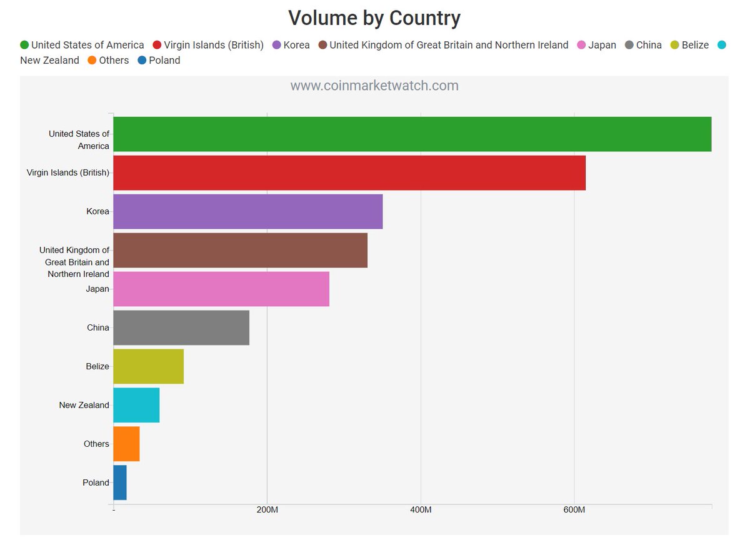Image resolution: width=750 pixels, height=560 pixels.
Task: Toggle the Belize legend entry
Action: (x=689, y=45)
